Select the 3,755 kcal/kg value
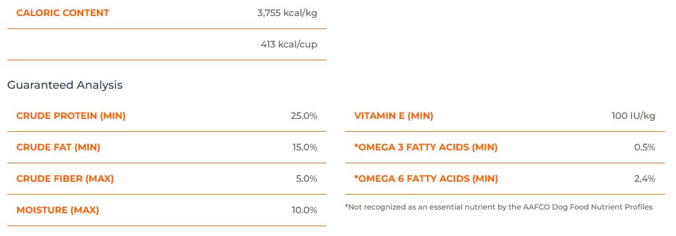 click(x=287, y=13)
